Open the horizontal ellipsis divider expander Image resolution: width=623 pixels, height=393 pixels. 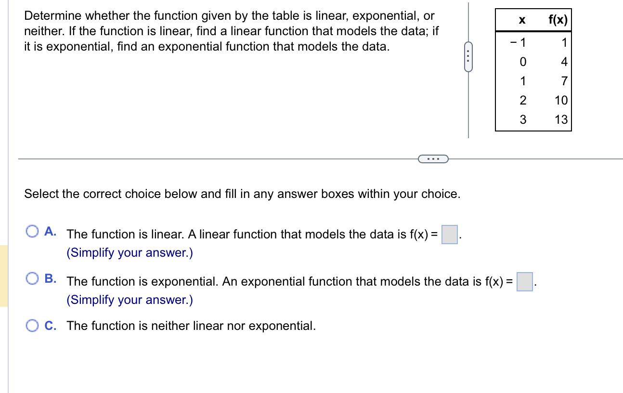pyautogui.click(x=432, y=158)
